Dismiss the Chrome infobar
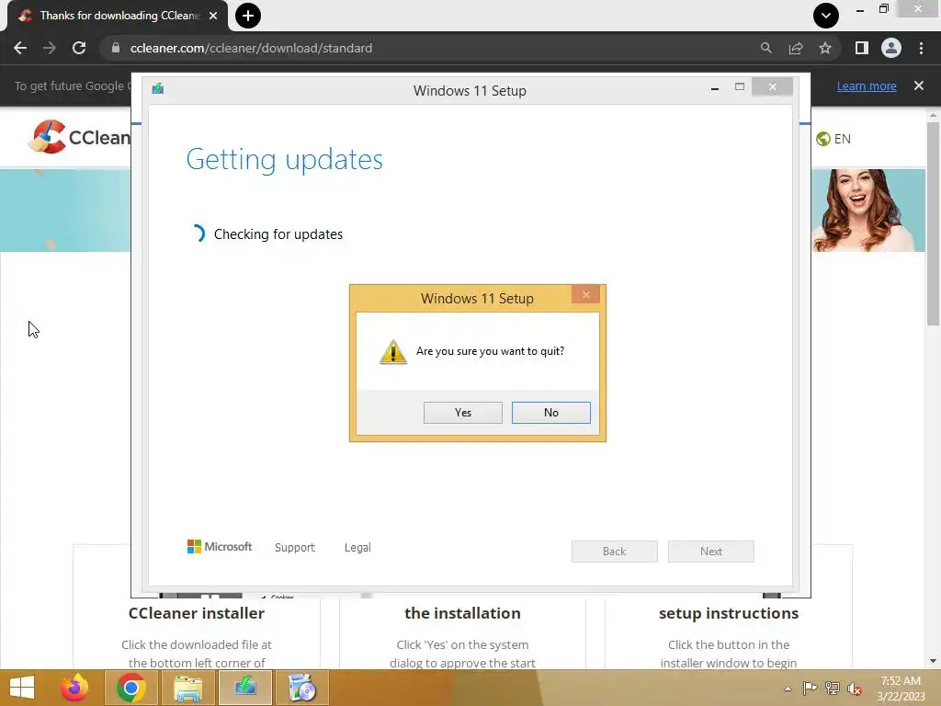 click(919, 85)
